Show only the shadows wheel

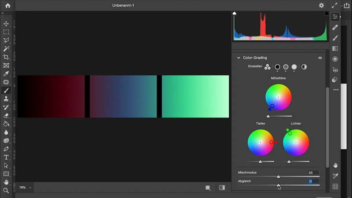point(278,67)
